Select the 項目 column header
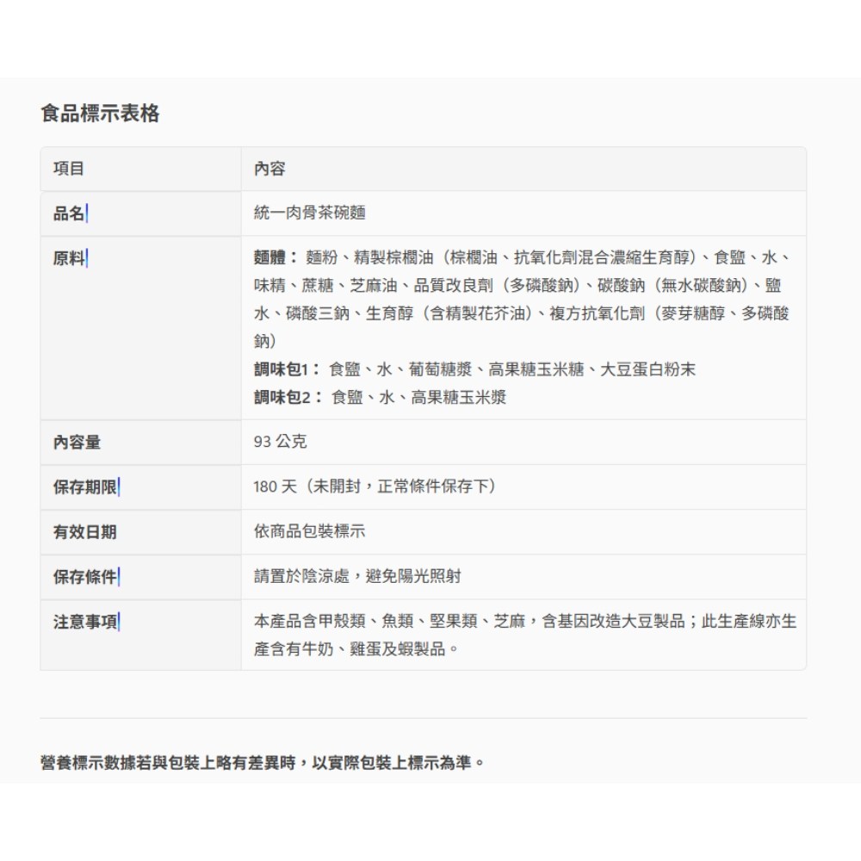 coord(69,169)
